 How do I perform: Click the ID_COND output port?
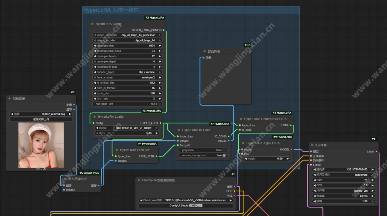pos(229,136)
